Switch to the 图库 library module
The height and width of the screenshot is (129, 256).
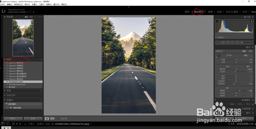point(187,12)
